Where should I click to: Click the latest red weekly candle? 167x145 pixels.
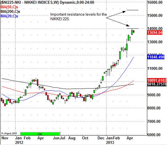click(x=134, y=32)
